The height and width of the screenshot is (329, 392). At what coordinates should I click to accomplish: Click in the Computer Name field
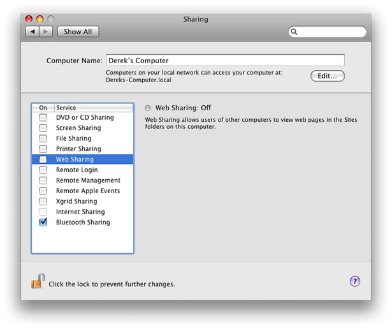click(226, 60)
